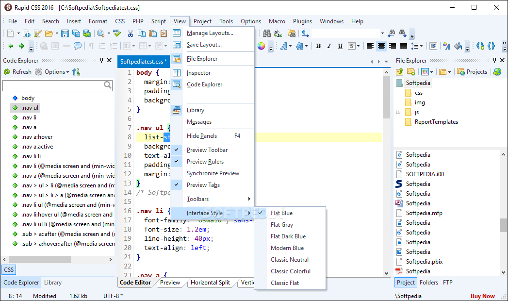Select Flat Gray interface style
The image size is (508, 301).
[x=282, y=225]
